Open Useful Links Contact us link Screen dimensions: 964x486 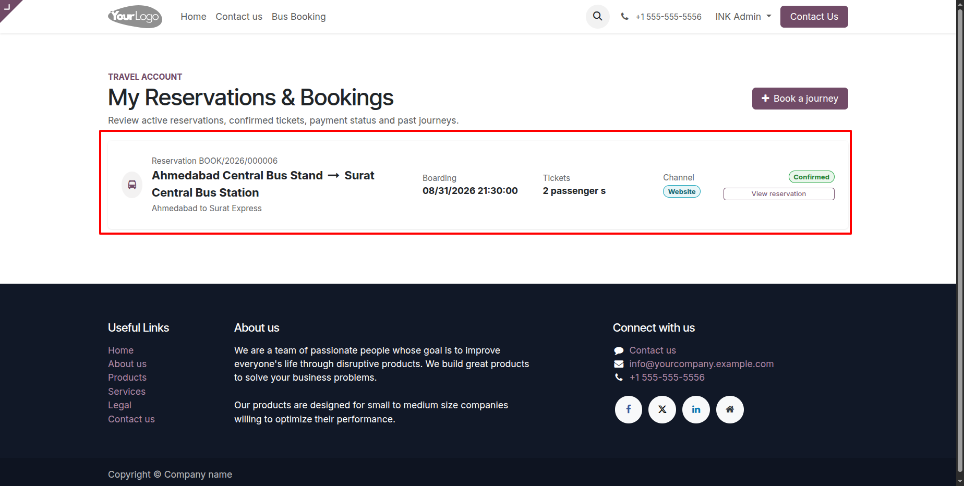(x=131, y=419)
